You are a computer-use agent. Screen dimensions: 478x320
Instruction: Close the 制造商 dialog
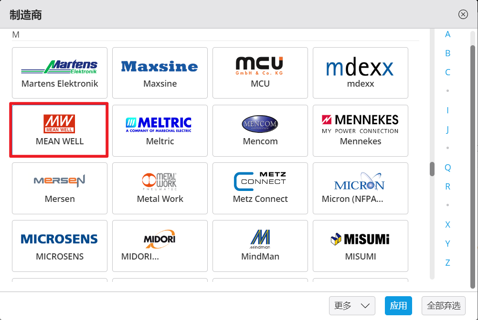tap(463, 14)
